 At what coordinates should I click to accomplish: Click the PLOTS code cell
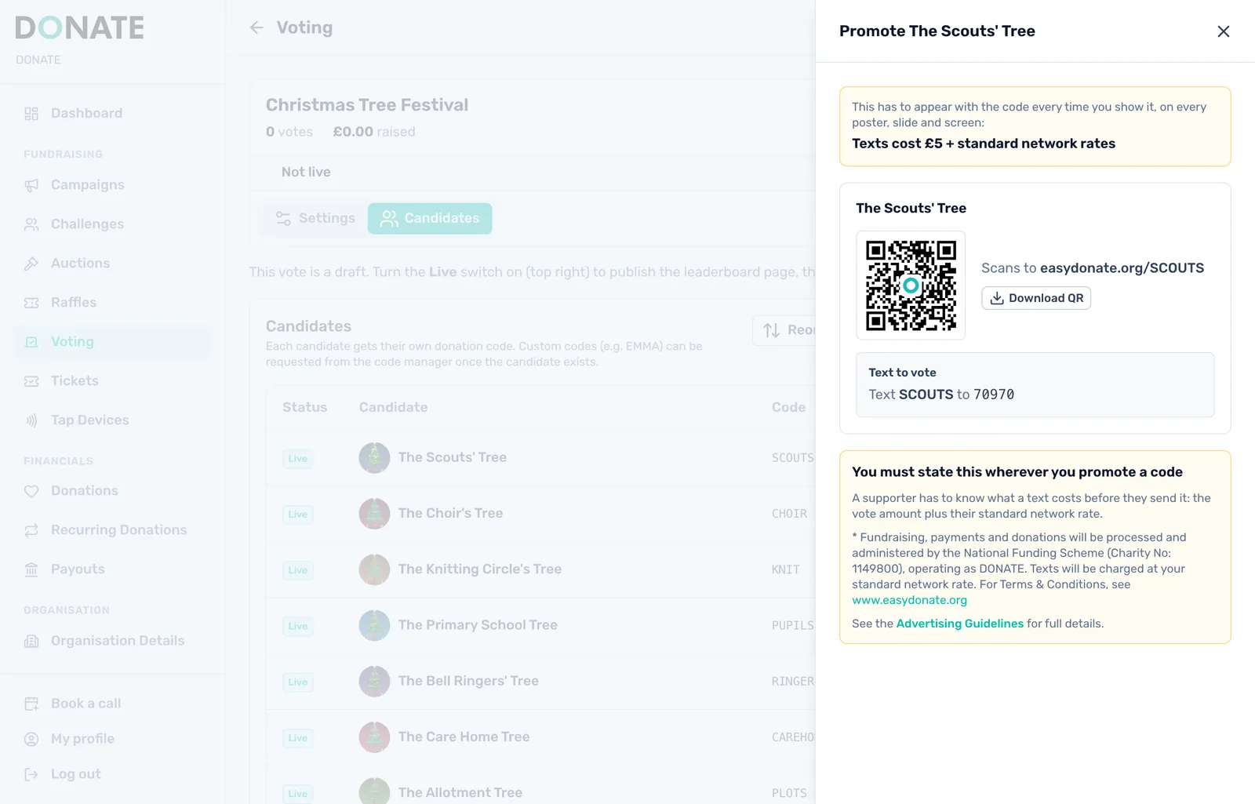click(x=789, y=793)
